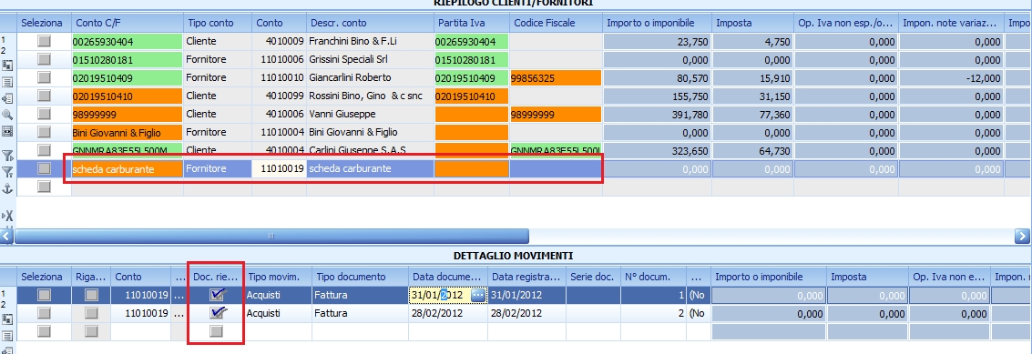Sort by the Partita Iva column header
The width and height of the screenshot is (1032, 354).
(471, 23)
